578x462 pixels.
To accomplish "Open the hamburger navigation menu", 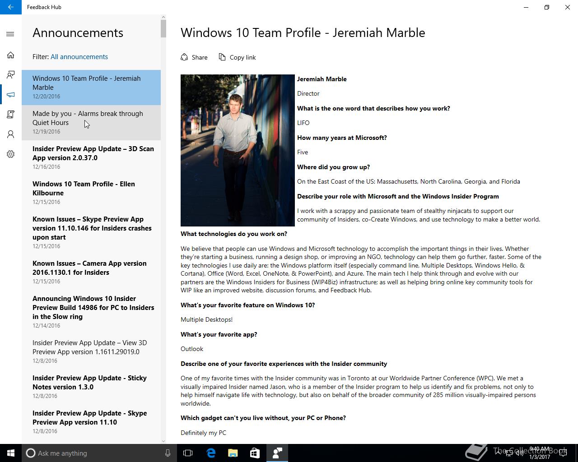I will (10, 34).
